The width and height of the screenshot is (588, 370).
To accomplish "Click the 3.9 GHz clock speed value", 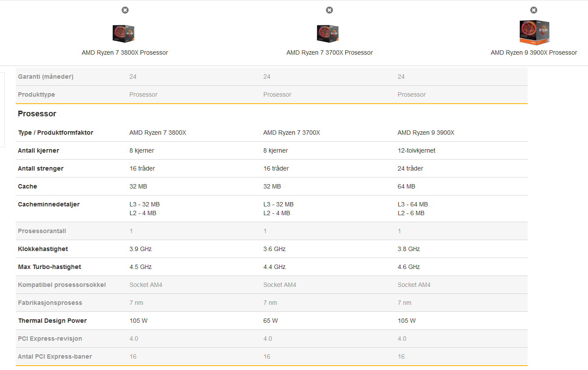I will tap(140, 249).
